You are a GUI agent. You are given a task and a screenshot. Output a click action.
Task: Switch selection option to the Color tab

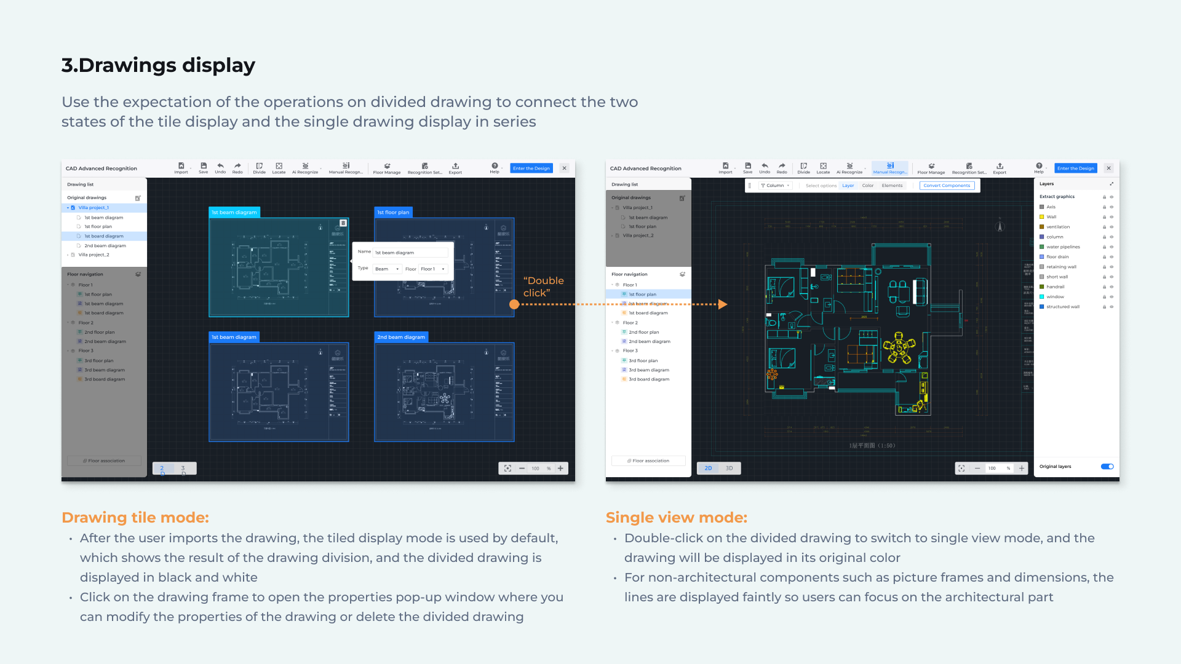point(867,186)
